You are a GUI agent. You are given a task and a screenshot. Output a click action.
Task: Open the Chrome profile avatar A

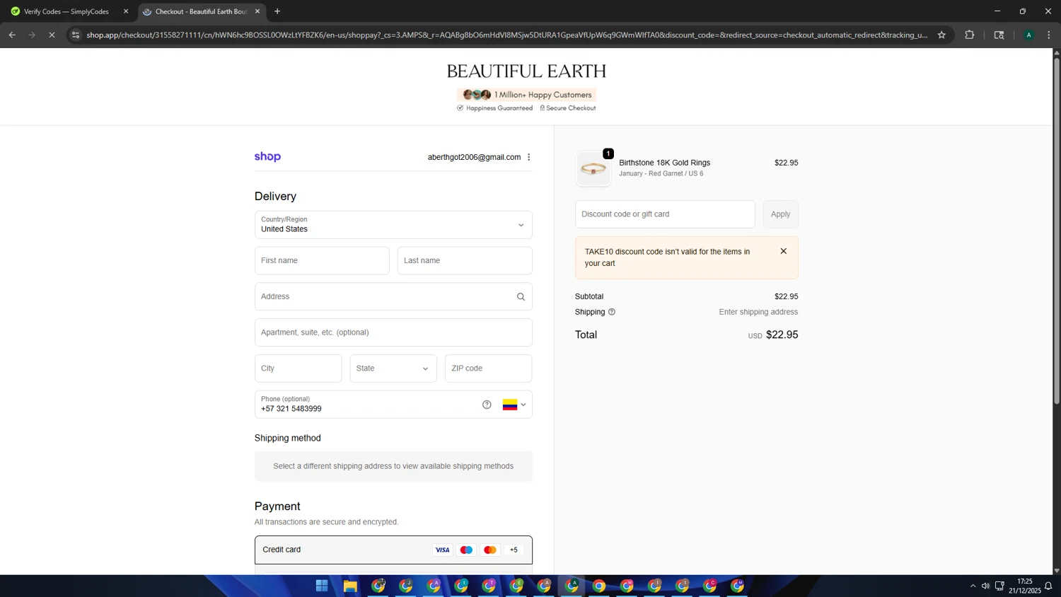coord(1028,35)
